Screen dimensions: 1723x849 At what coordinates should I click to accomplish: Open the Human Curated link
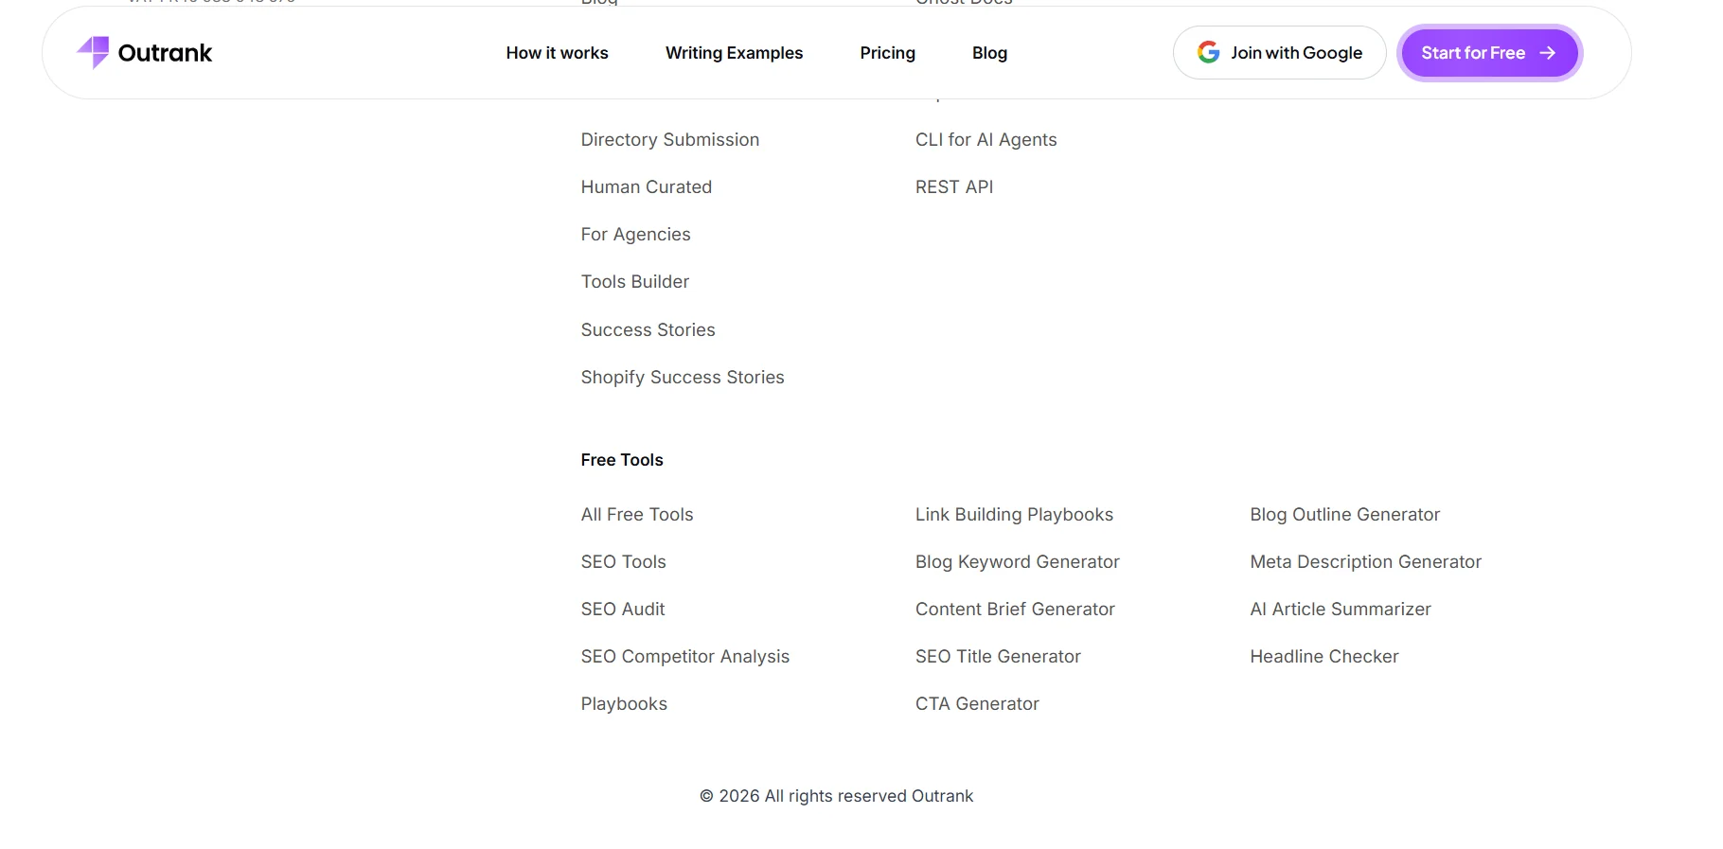pyautogui.click(x=647, y=187)
